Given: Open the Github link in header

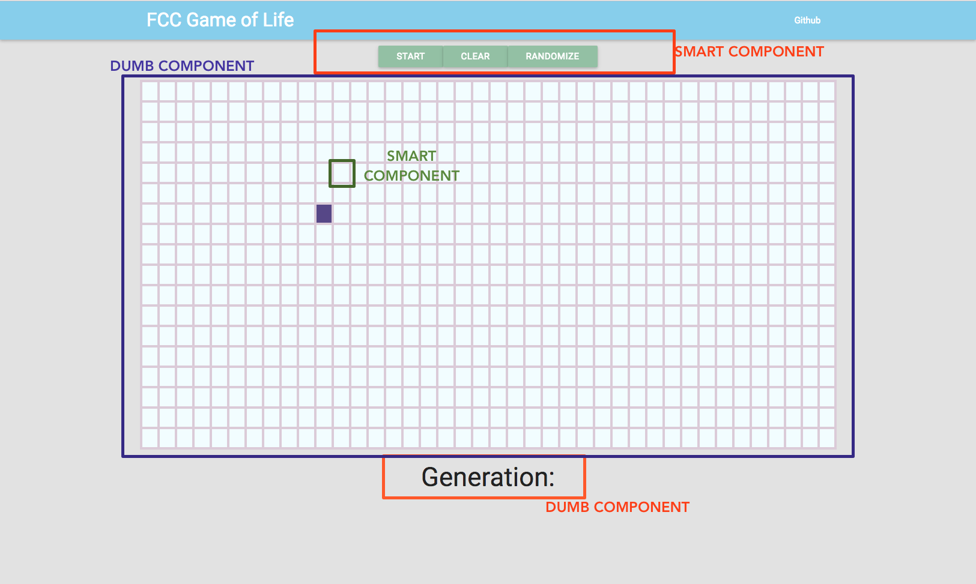Looking at the screenshot, I should (x=807, y=20).
